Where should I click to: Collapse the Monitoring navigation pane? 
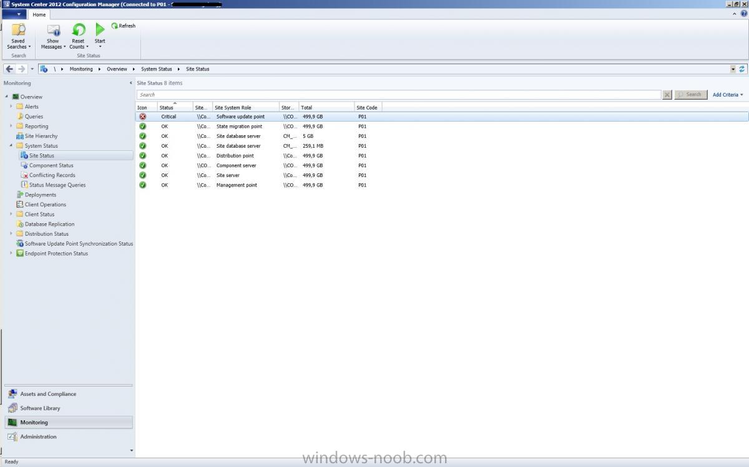coord(130,83)
